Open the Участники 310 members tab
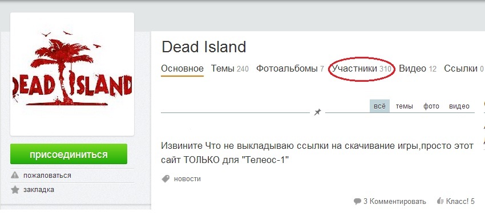The image size is (485, 213). [362, 69]
